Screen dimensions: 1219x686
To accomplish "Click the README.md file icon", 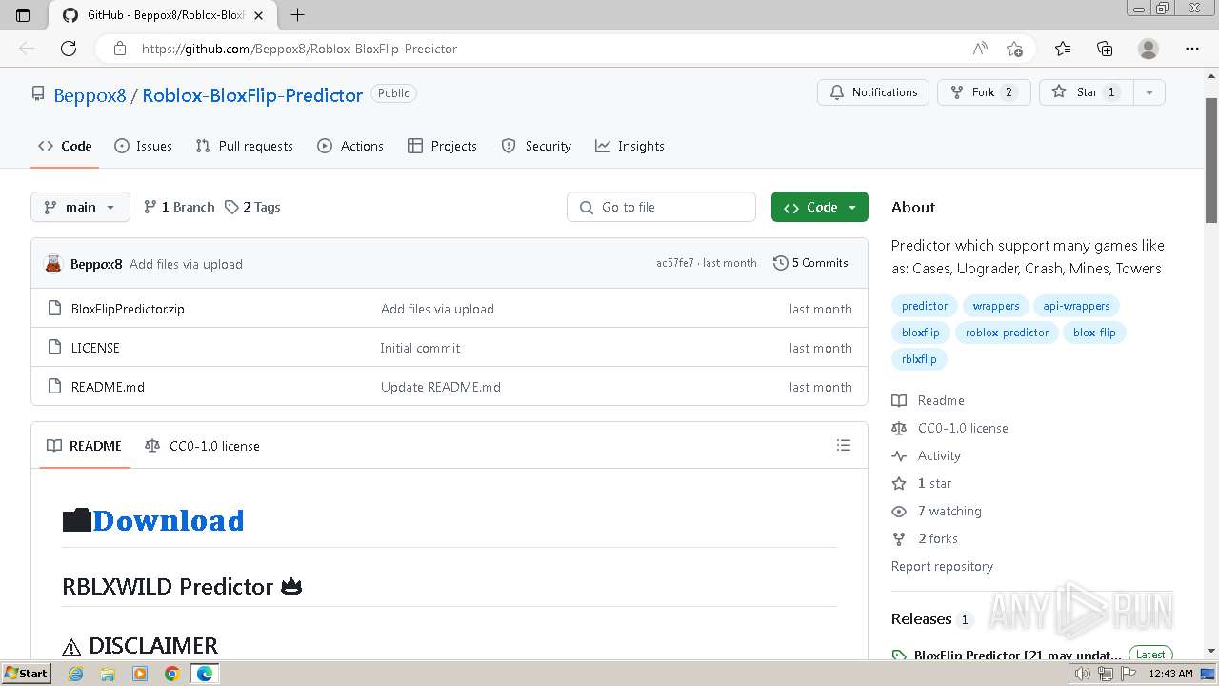I will click(x=54, y=387).
